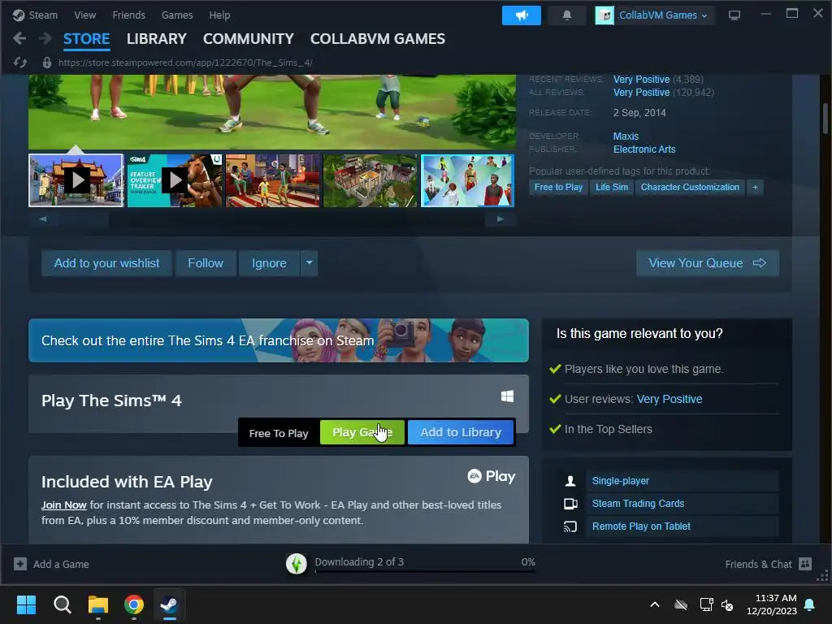Reload the page with the refresh icon

[20, 63]
